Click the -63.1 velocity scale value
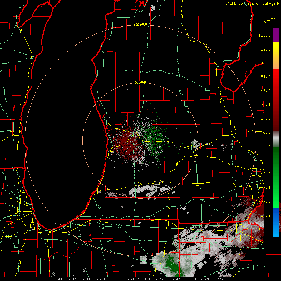The height and width of the screenshot is (281, 281). pos(264,188)
